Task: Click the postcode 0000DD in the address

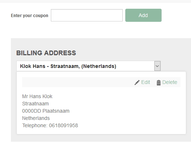Action: (32, 111)
